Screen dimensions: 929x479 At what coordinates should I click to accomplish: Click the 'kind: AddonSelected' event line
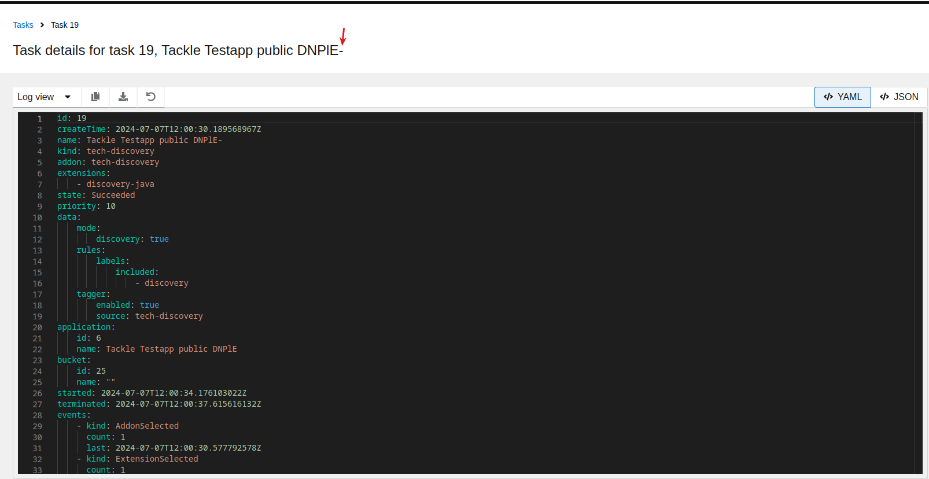[132, 426]
